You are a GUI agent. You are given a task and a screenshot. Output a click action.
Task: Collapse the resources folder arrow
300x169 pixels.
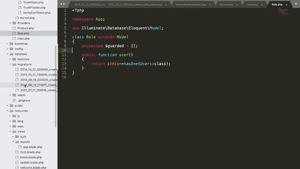click(7, 111)
